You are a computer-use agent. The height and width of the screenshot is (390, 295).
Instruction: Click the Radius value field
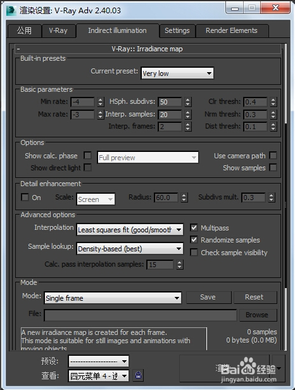[166, 198]
